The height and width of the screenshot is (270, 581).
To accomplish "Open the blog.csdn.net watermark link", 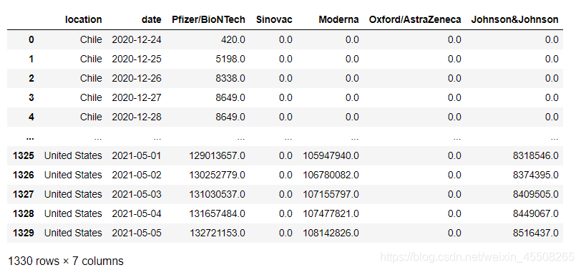I will point(477,257).
